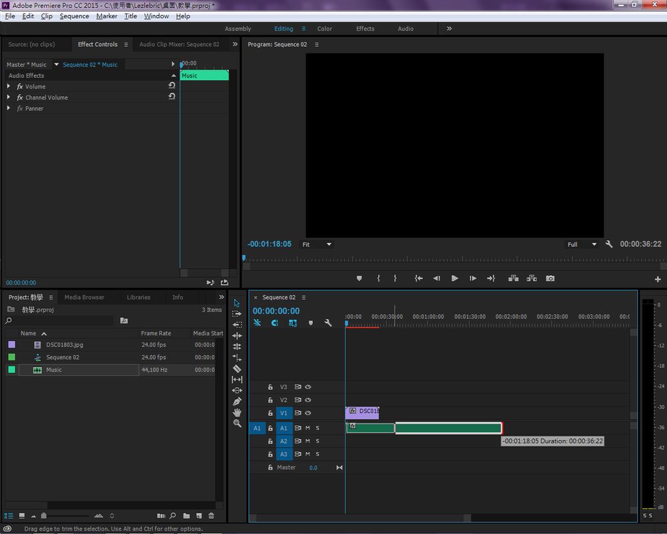
Task: Open the Sequence menu
Action: point(75,16)
